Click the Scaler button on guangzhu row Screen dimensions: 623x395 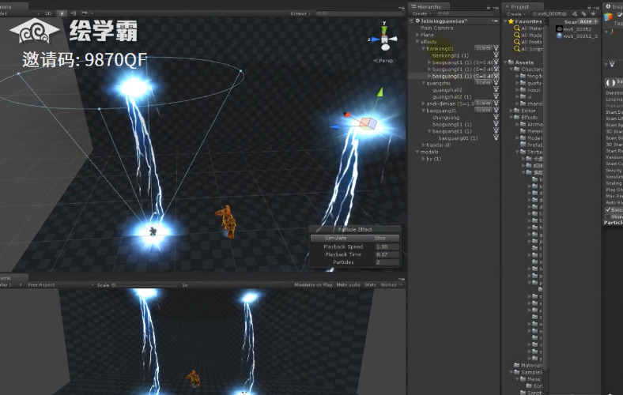pyautogui.click(x=483, y=83)
